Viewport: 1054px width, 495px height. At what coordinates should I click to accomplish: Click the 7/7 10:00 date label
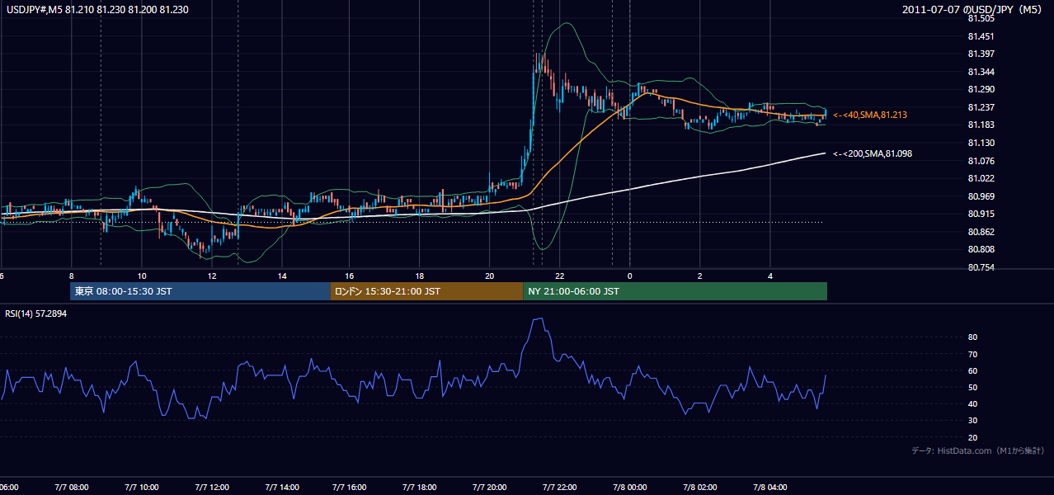point(142,487)
